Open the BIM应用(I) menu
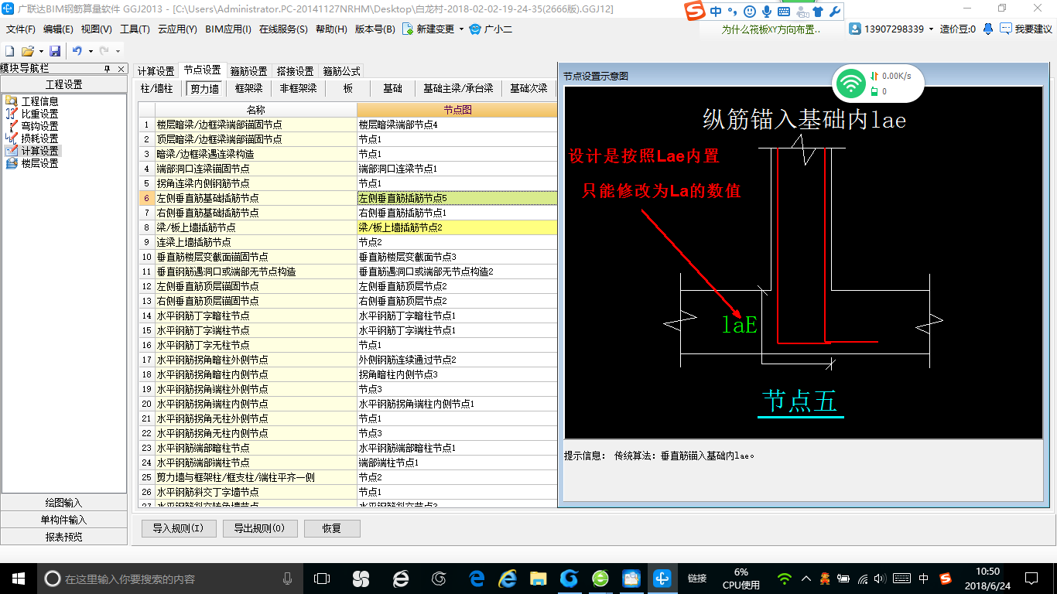 [228, 29]
